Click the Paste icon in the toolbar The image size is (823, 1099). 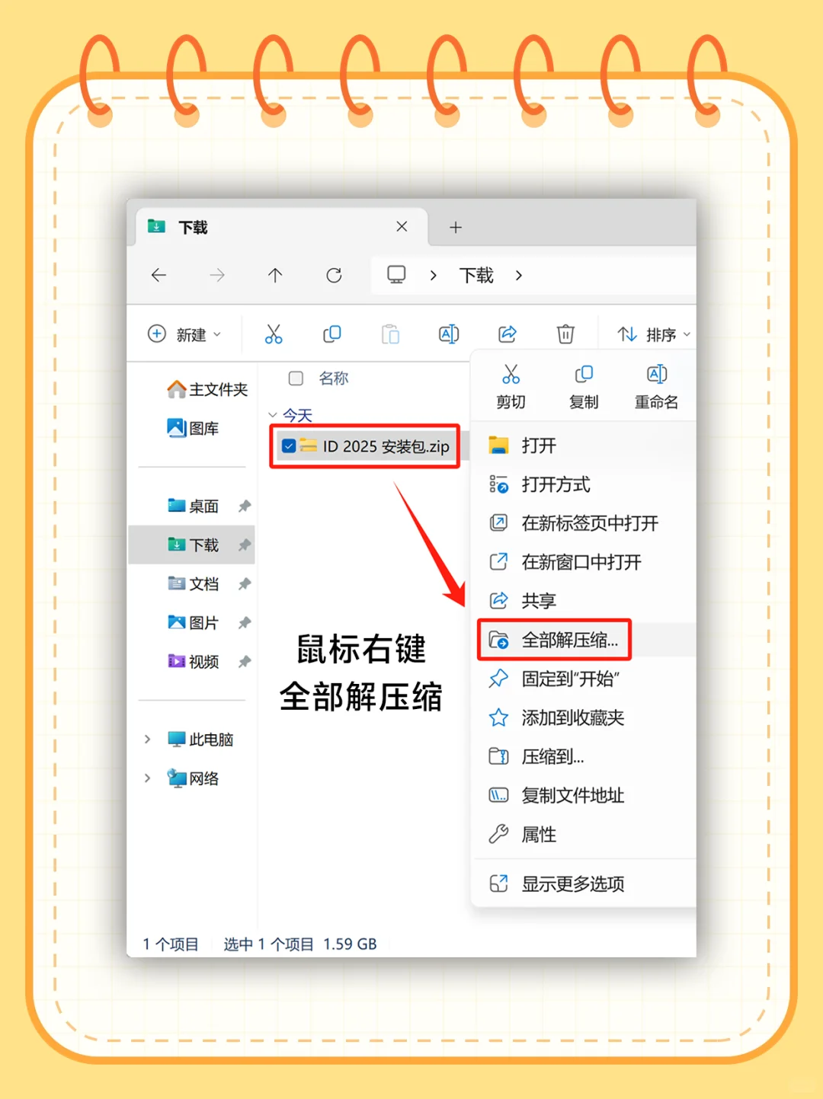[391, 334]
